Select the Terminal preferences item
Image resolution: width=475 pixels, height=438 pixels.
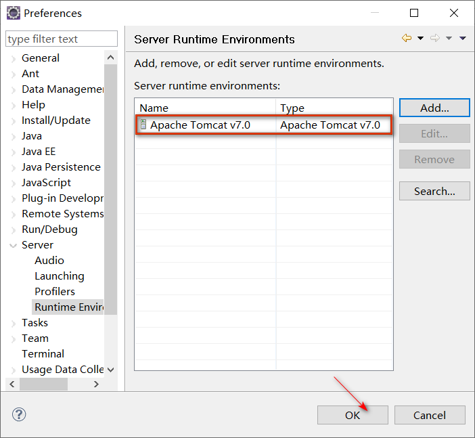click(43, 354)
